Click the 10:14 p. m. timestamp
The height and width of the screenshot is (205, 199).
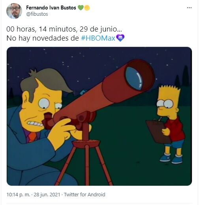click(x=18, y=194)
